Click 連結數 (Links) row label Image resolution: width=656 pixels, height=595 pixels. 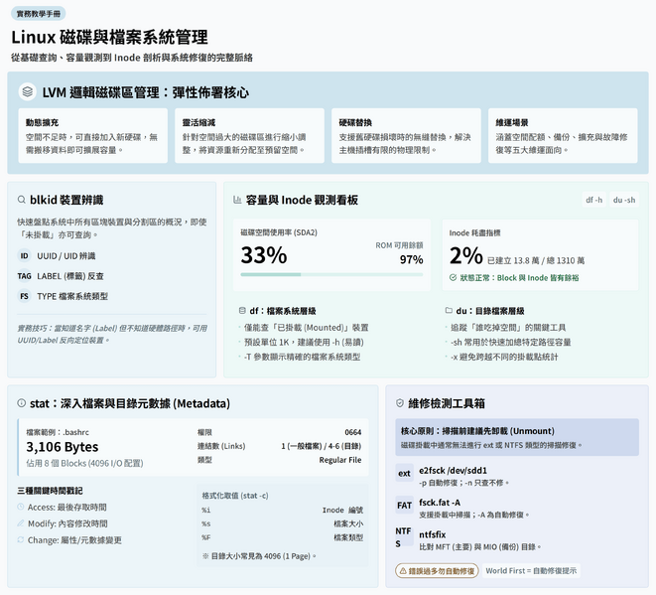pos(221,446)
